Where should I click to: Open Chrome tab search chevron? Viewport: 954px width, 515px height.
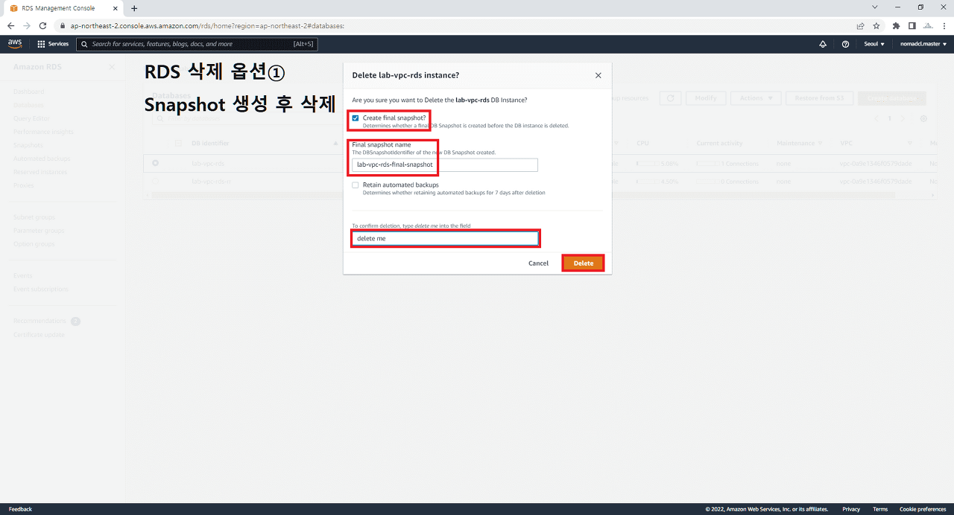[x=874, y=7]
